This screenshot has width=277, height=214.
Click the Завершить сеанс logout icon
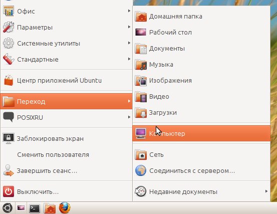[9, 170]
